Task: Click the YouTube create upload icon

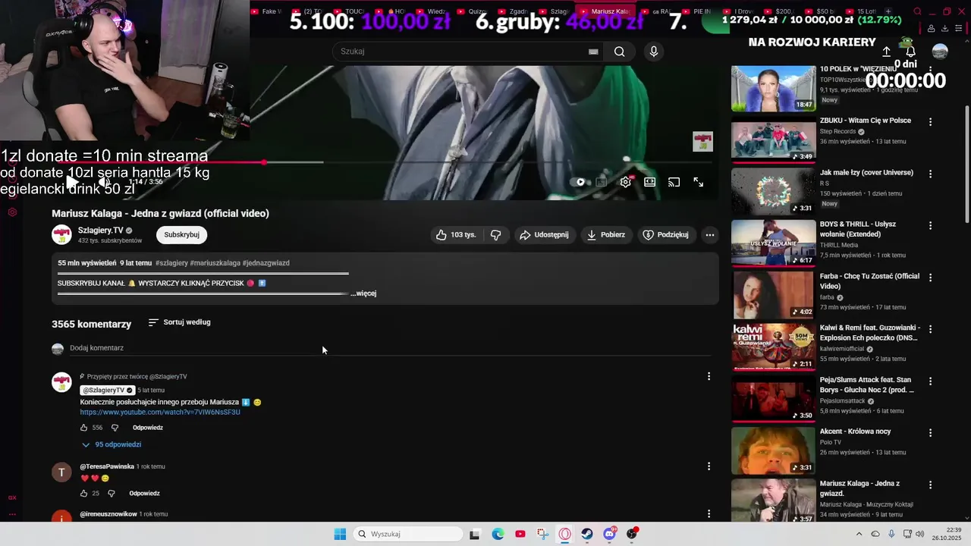Action: tap(886, 52)
